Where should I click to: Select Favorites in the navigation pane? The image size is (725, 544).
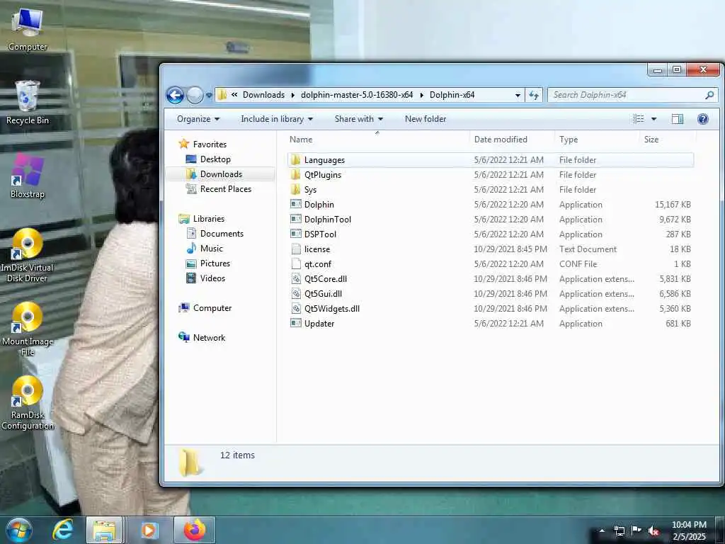202,144
